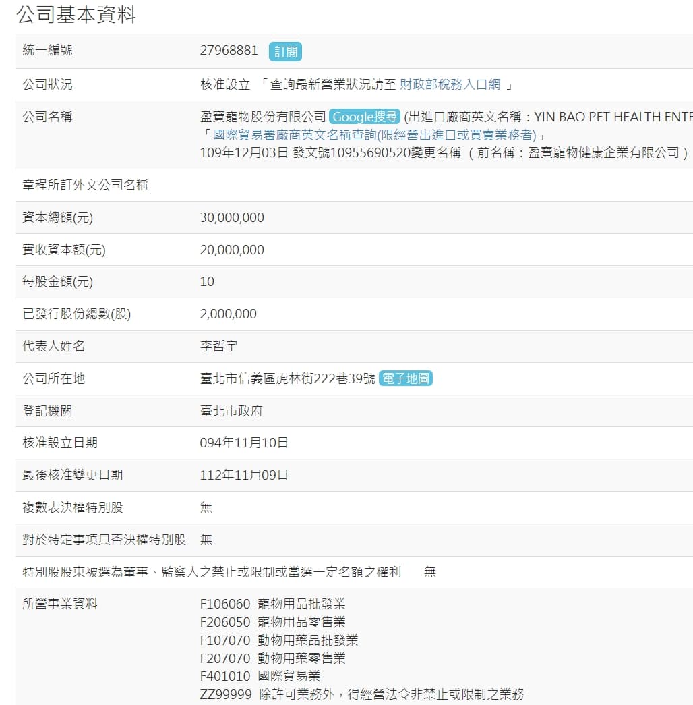Click the paid-in capital 20,000,000

[232, 250]
